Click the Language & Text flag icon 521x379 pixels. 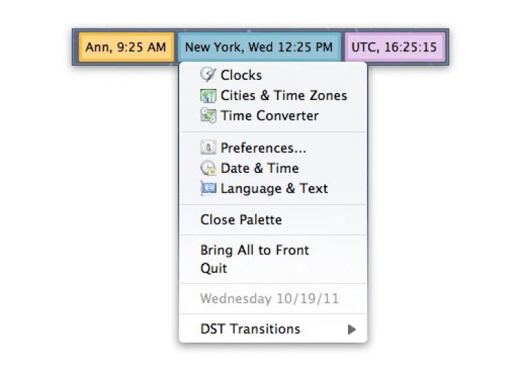pos(208,188)
